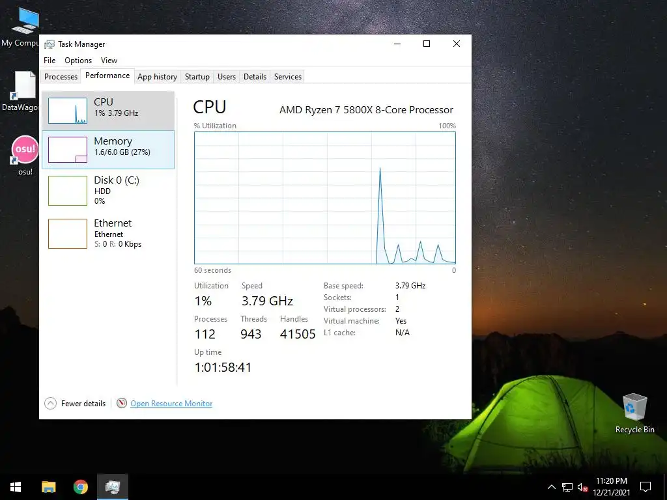Select the Recycle Bin desktop icon
Screen dimensions: 667x500
click(634, 413)
